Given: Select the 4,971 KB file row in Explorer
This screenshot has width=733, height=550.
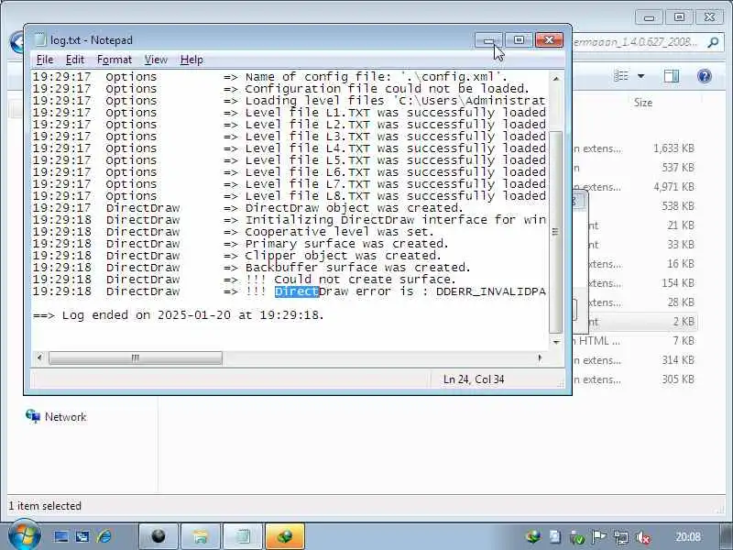Looking at the screenshot, I should pyautogui.click(x=634, y=187).
